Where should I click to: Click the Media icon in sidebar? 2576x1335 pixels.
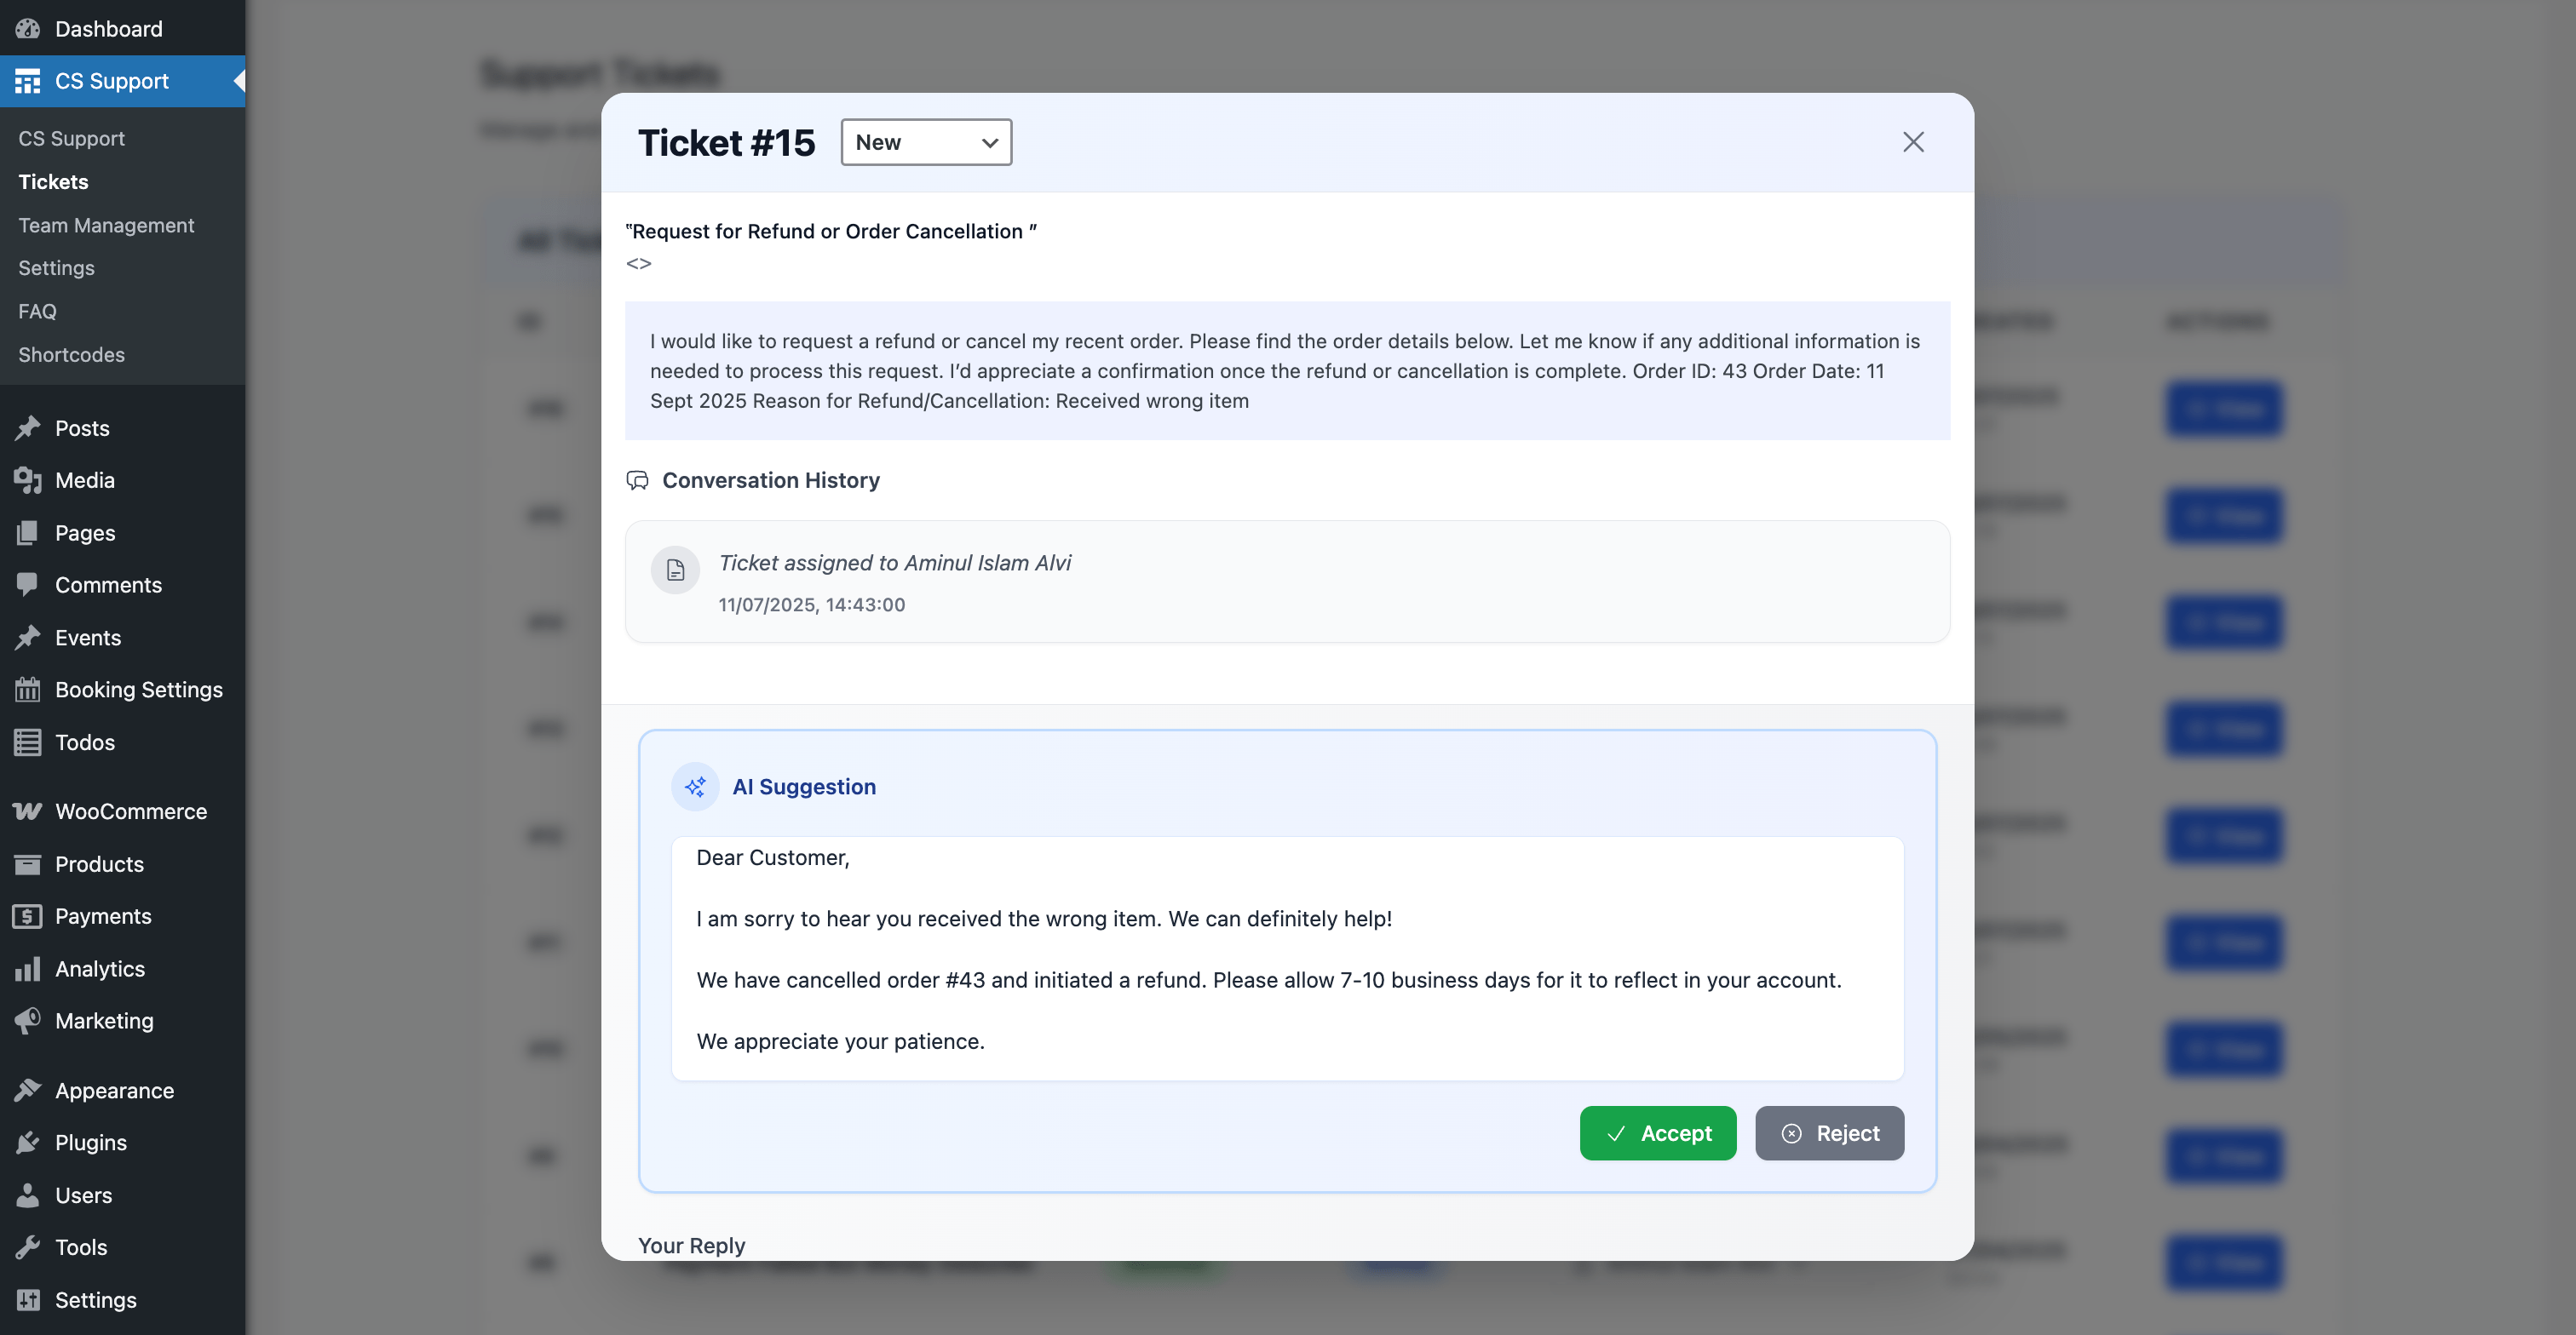[28, 481]
